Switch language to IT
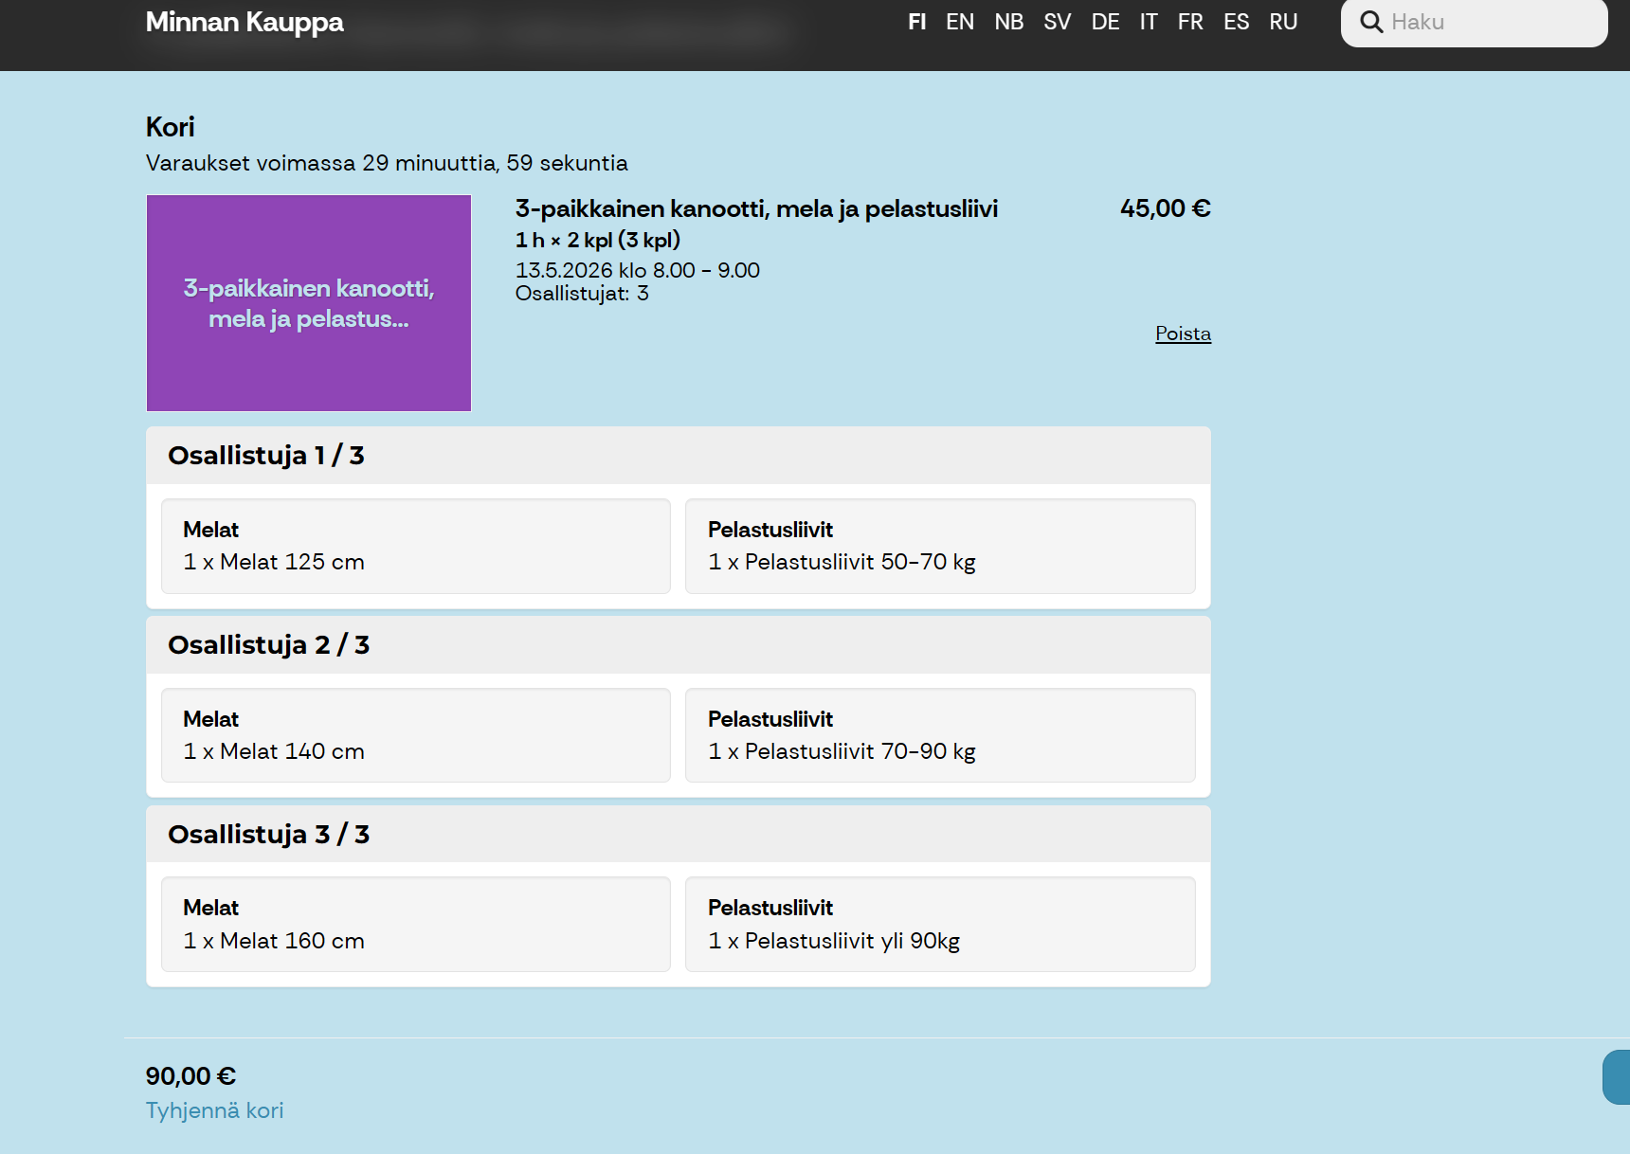This screenshot has height=1154, width=1630. 1149,22
